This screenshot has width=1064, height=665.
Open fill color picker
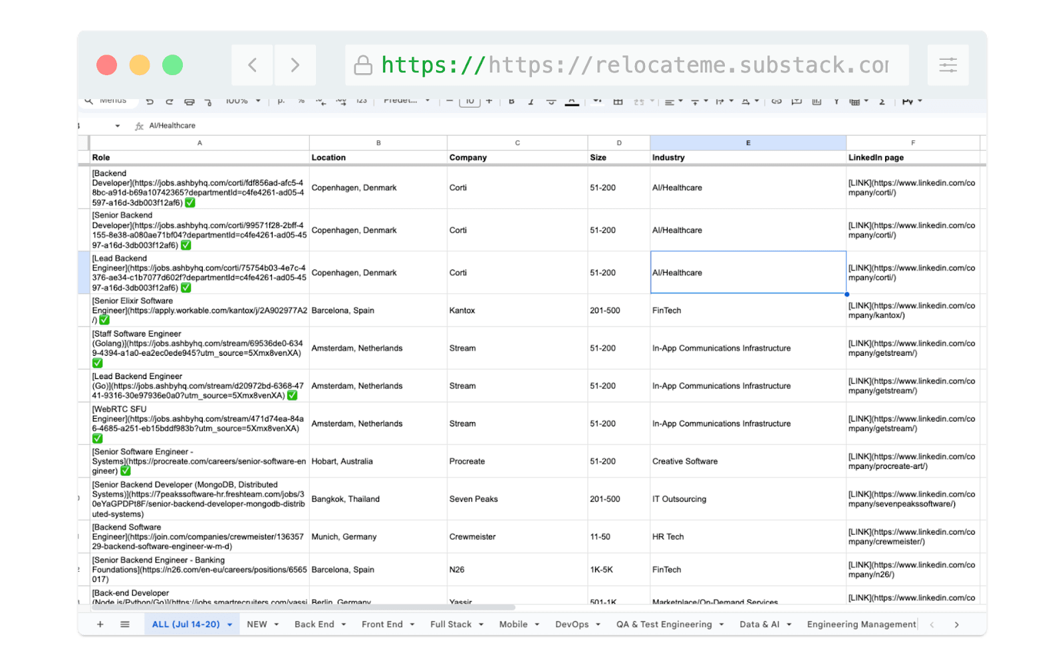[x=597, y=101]
